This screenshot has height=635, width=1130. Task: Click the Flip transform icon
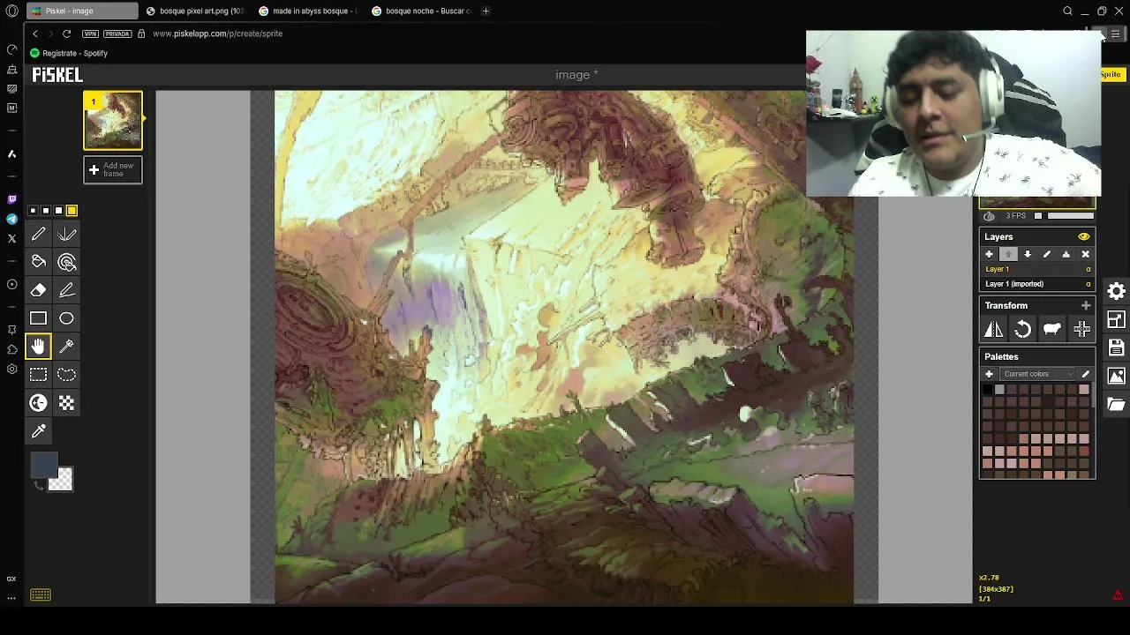pyautogui.click(x=993, y=329)
